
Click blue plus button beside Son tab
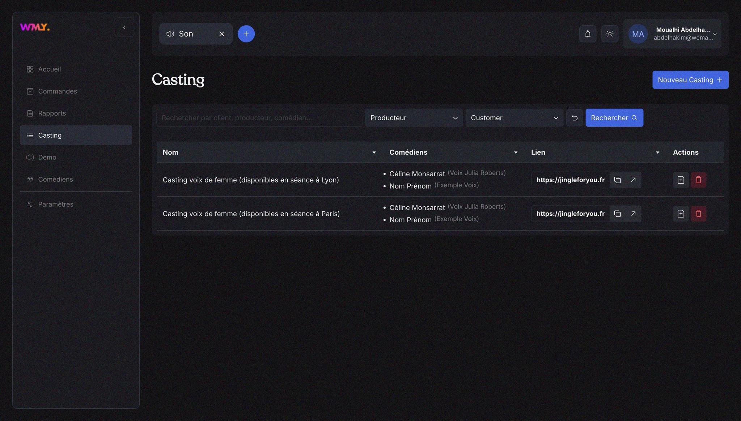246,34
